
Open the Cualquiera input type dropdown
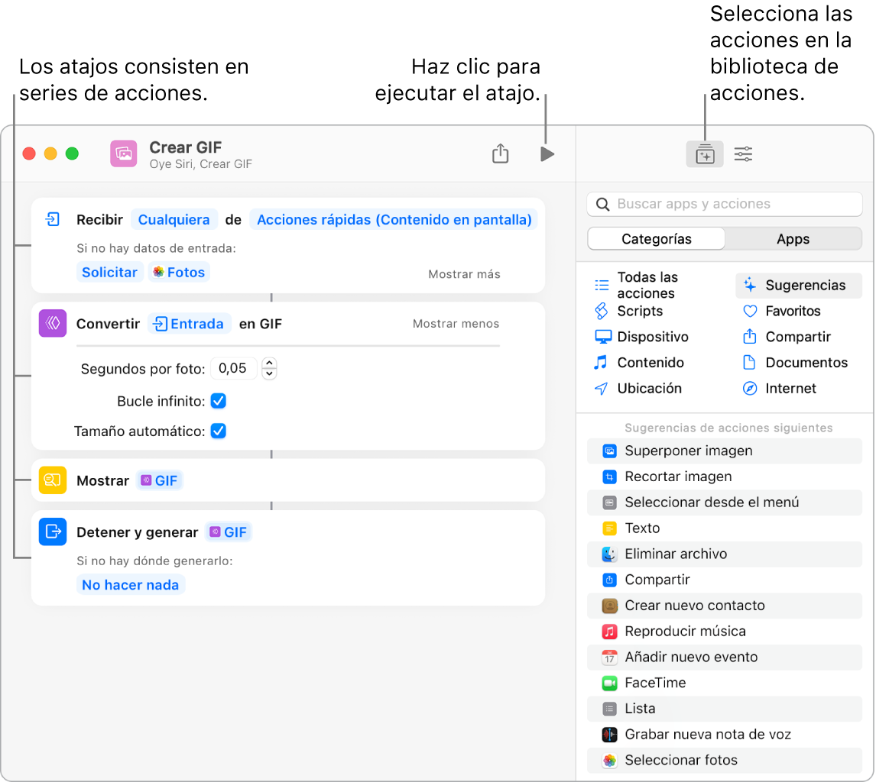click(x=174, y=219)
